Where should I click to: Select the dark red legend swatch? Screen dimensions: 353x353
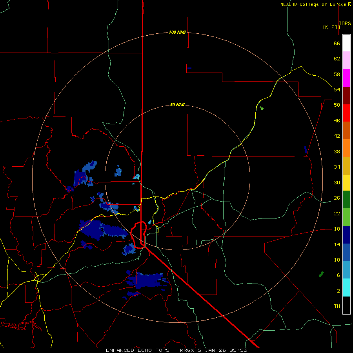tap(346, 96)
